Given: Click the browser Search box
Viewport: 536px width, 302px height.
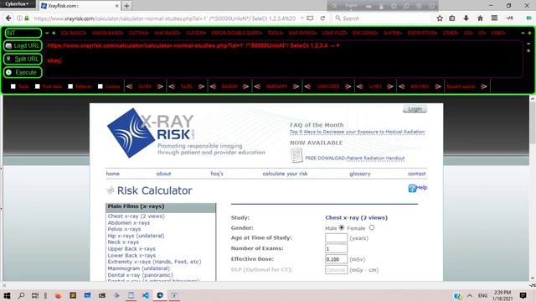Looking at the screenshot, I should (382, 18).
